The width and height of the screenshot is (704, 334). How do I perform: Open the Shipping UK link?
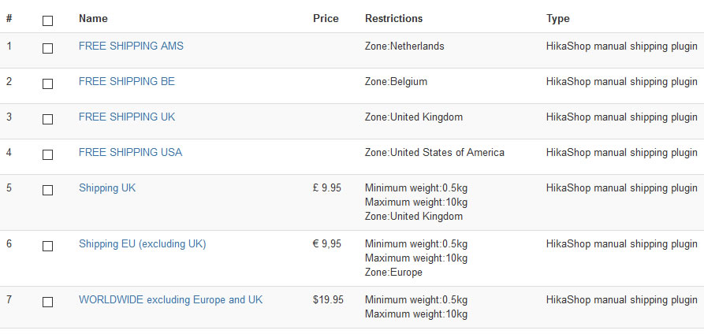pyautogui.click(x=107, y=187)
